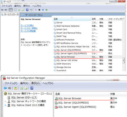Sort by 状態 column in Configuration Manager
This screenshot has width=127, height=117.
(x=118, y=94)
